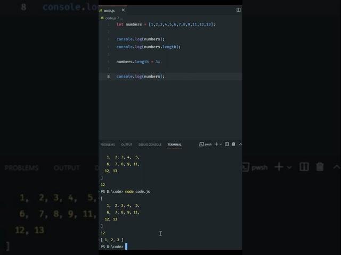Image resolution: width=341 pixels, height=255 pixels.
Task: Open the PROBLEMS panel tab
Action: [108, 144]
